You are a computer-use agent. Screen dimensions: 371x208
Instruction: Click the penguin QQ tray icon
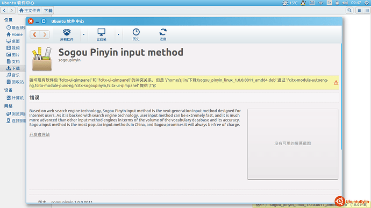[x=303, y=3]
